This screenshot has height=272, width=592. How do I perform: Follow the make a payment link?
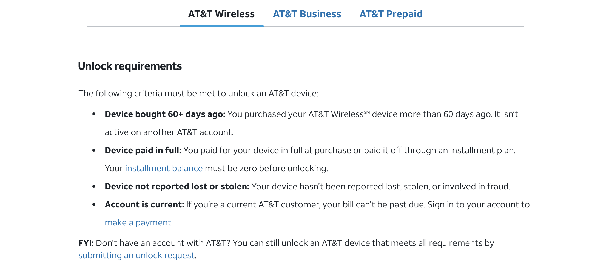point(138,222)
